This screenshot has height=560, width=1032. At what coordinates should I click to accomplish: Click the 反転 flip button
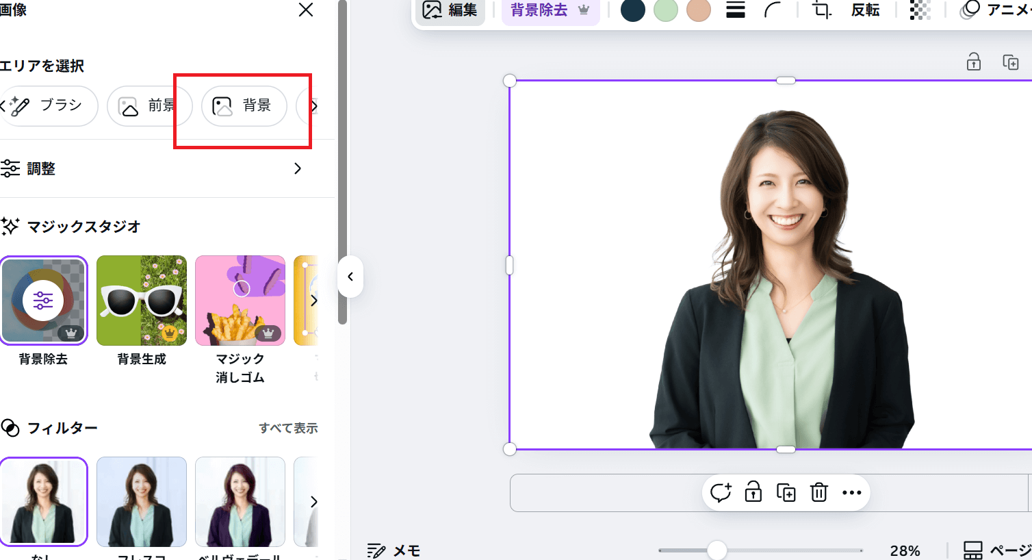point(865,10)
